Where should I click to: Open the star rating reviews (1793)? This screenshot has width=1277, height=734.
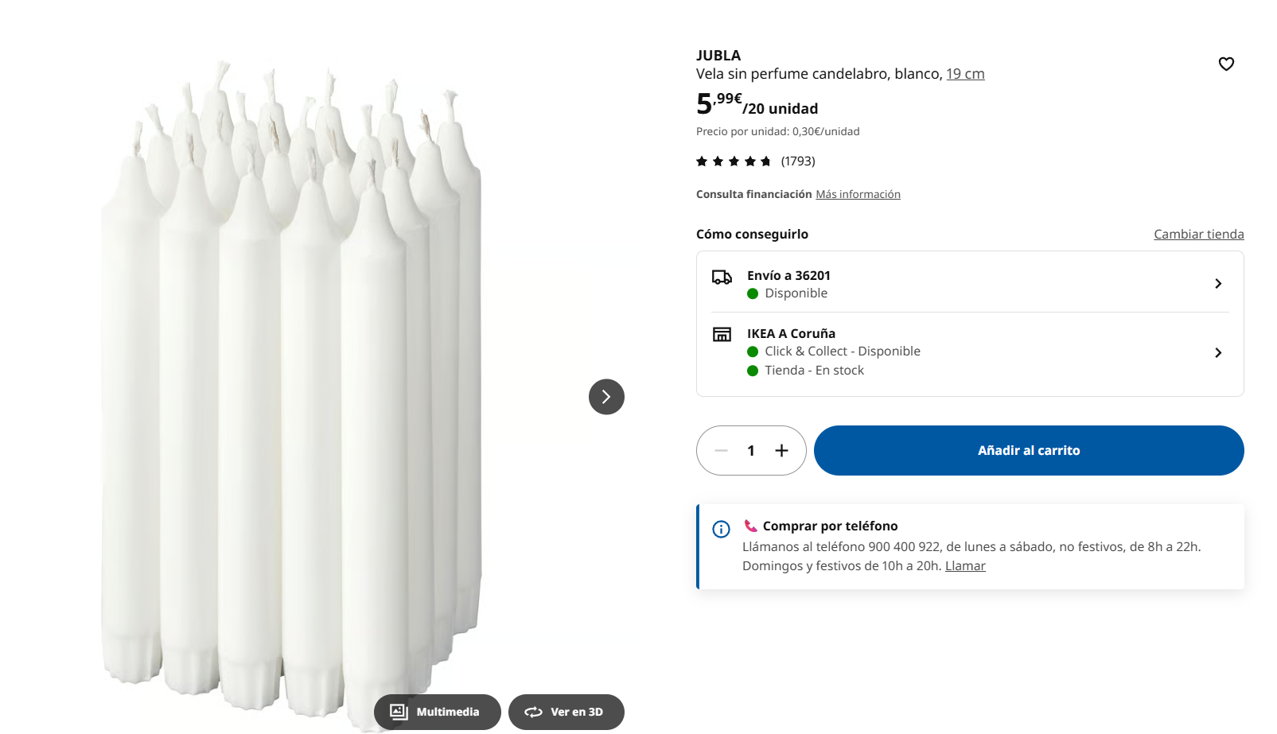(755, 161)
